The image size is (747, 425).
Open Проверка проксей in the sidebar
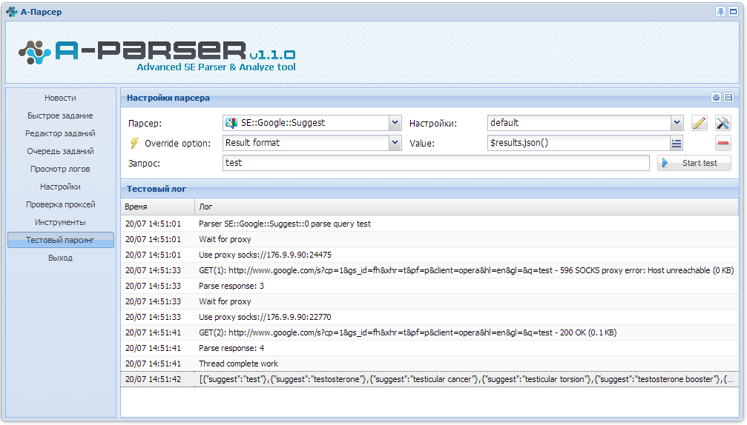pyautogui.click(x=61, y=204)
